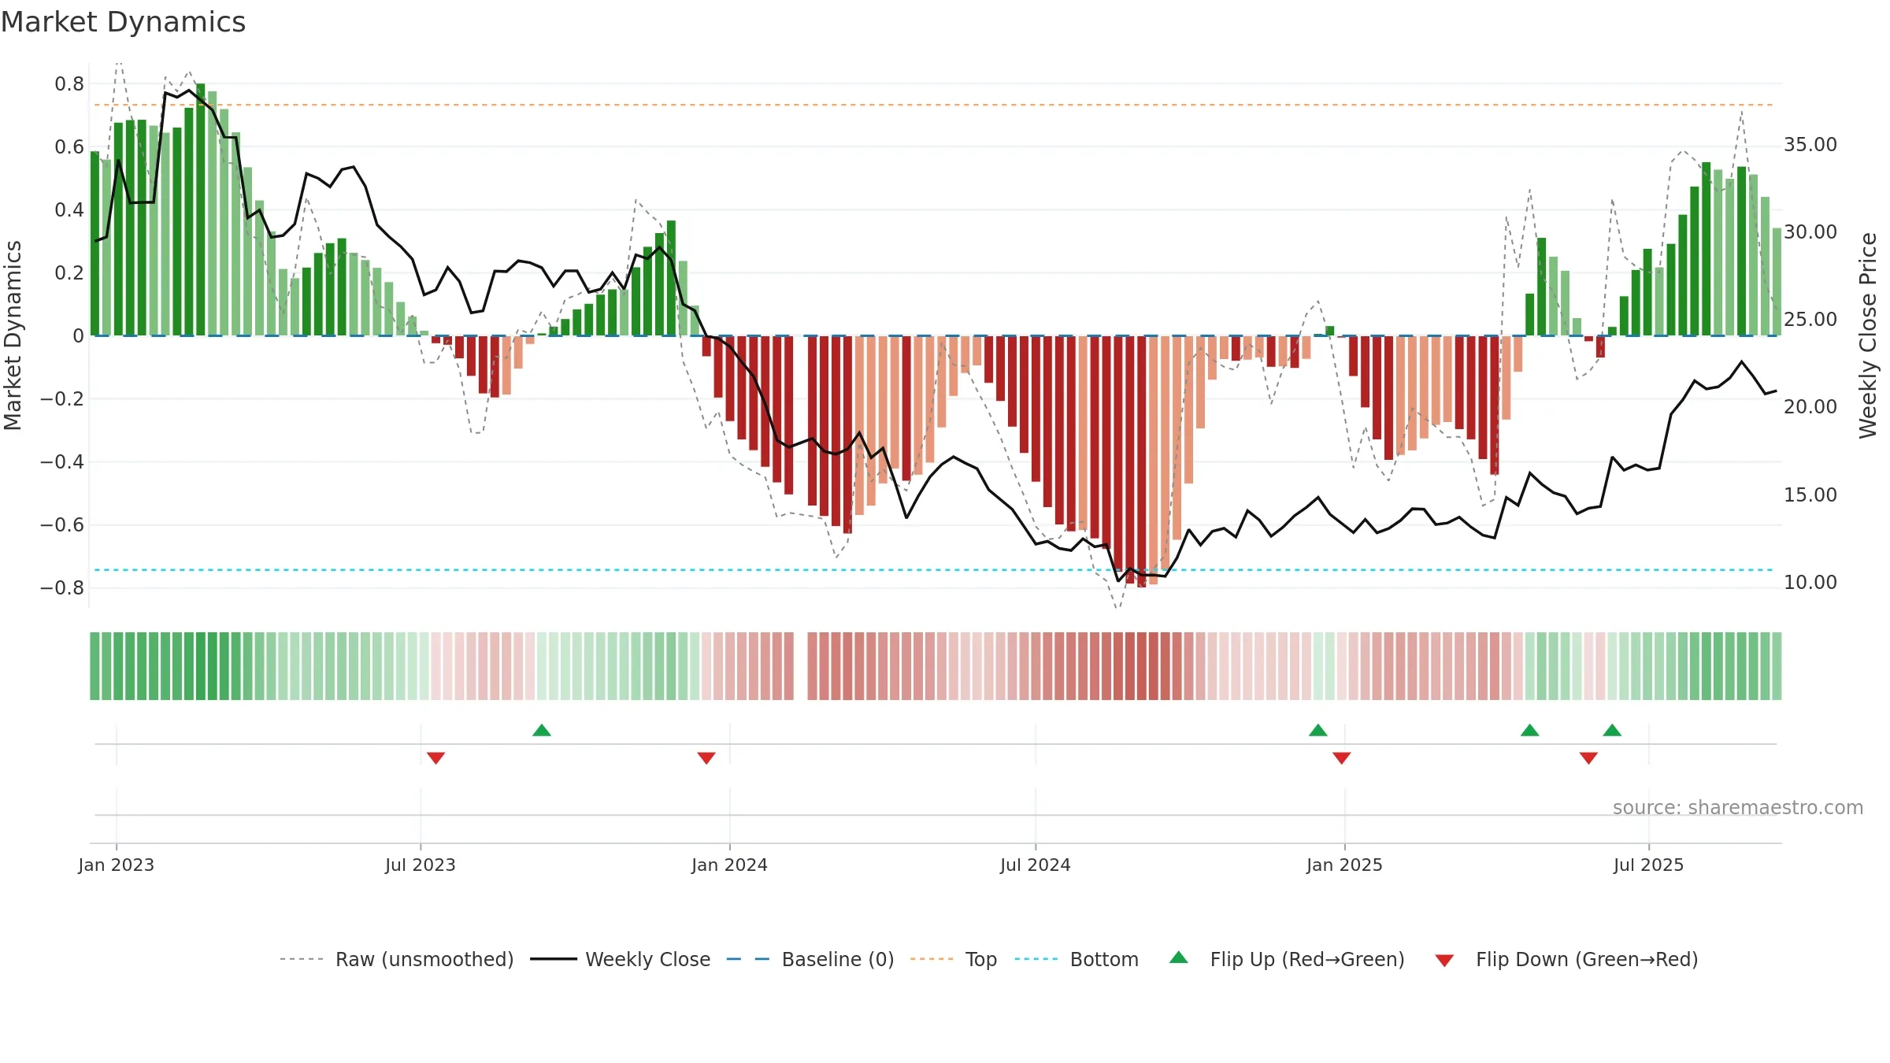
Task: Click the Market Dynamics y-axis title
Action: (13, 335)
